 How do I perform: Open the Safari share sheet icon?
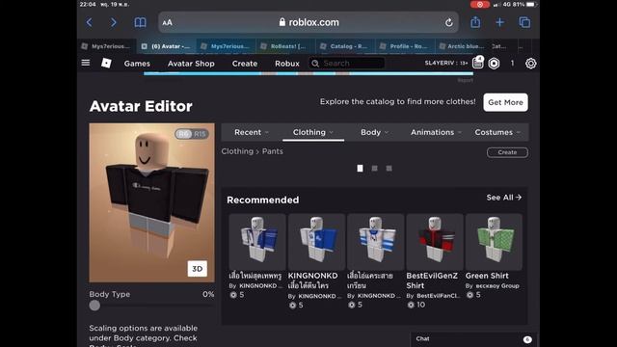[x=475, y=22]
